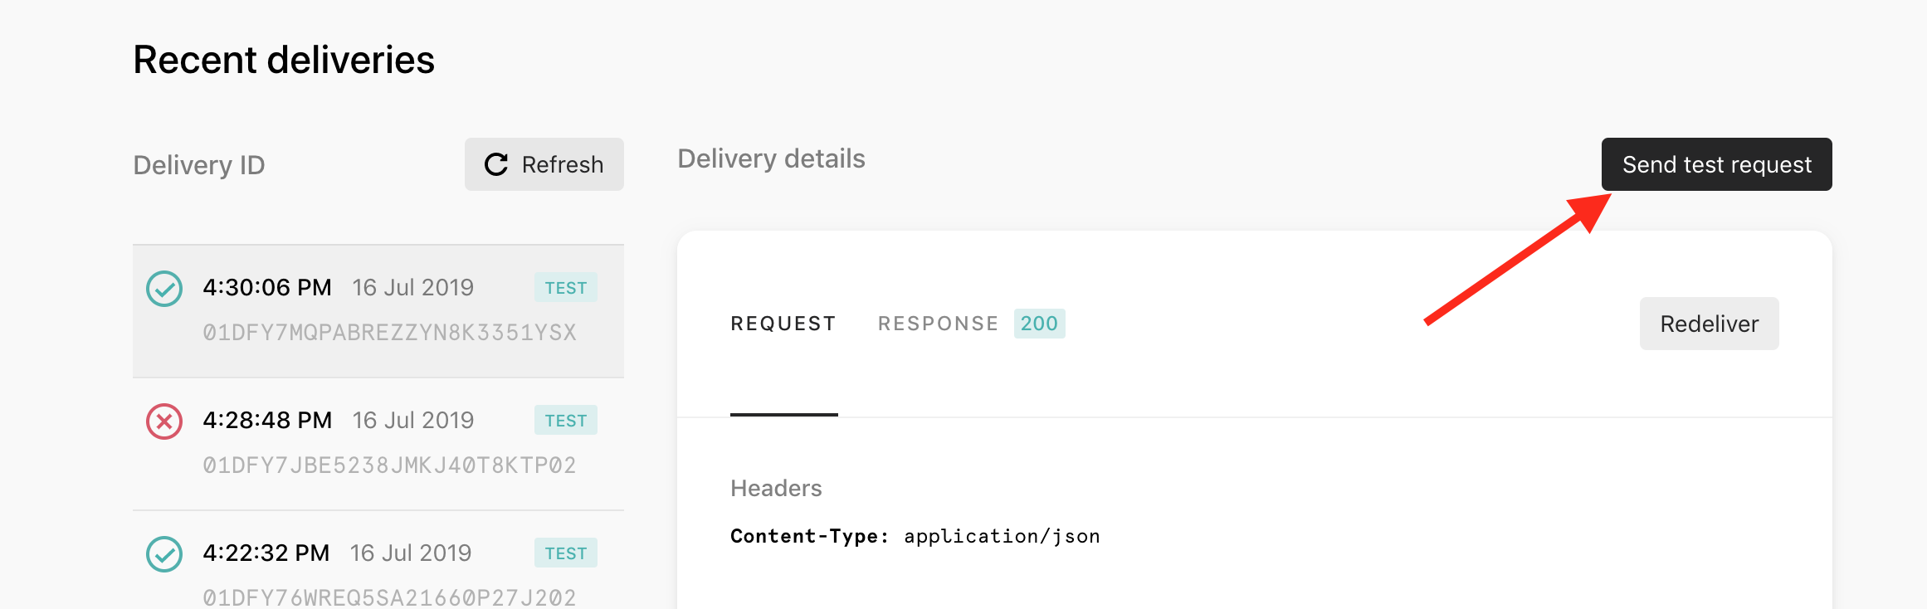Click TEST badge on 4:28:48 PM delivery
1927x609 pixels.
pyautogui.click(x=565, y=421)
